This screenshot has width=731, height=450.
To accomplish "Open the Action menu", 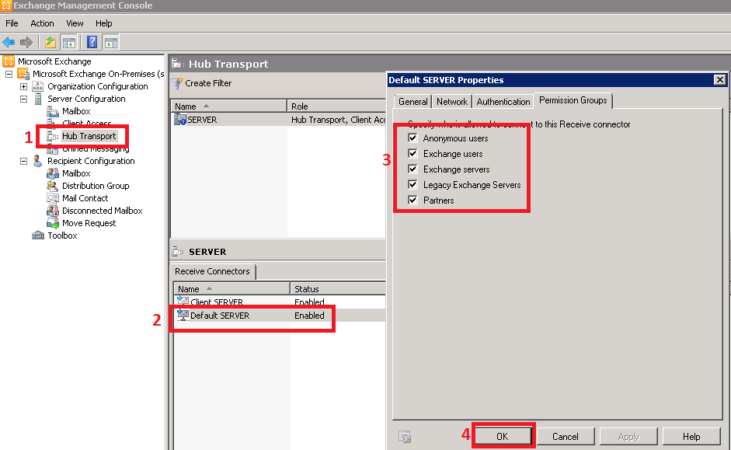I will pos(42,23).
